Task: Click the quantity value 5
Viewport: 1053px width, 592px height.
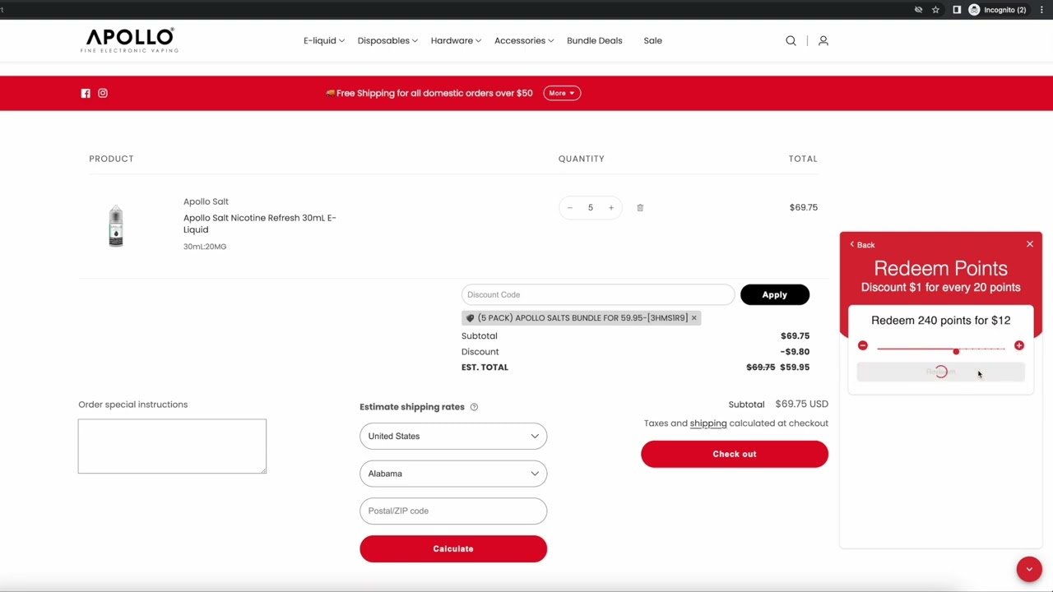Action: click(590, 207)
